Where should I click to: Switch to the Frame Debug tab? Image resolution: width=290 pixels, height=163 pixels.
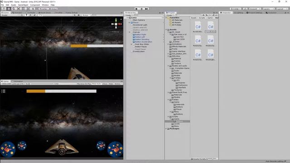coord(72,13)
